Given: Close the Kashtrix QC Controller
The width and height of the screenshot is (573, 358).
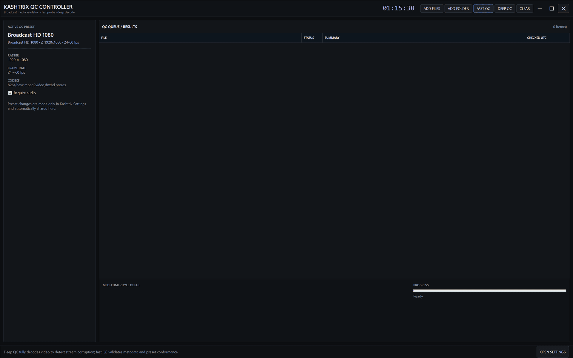Looking at the screenshot, I should [x=563, y=8].
